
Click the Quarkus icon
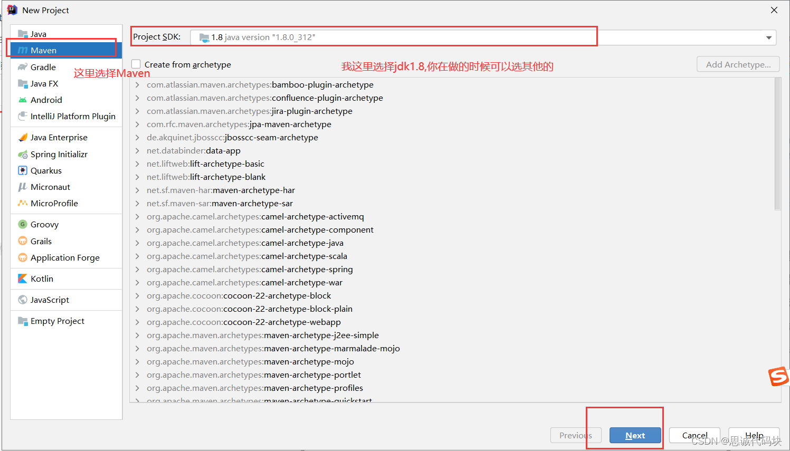(x=23, y=170)
